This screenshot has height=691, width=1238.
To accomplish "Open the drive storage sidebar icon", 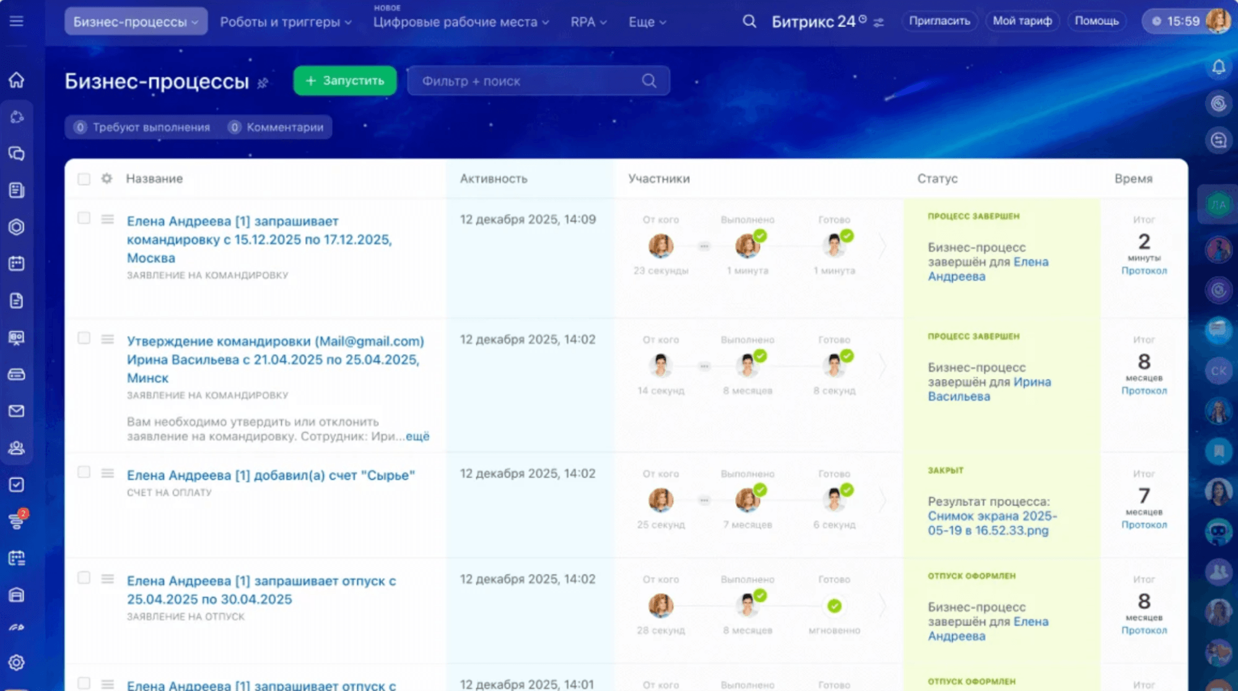I will pos(17,375).
